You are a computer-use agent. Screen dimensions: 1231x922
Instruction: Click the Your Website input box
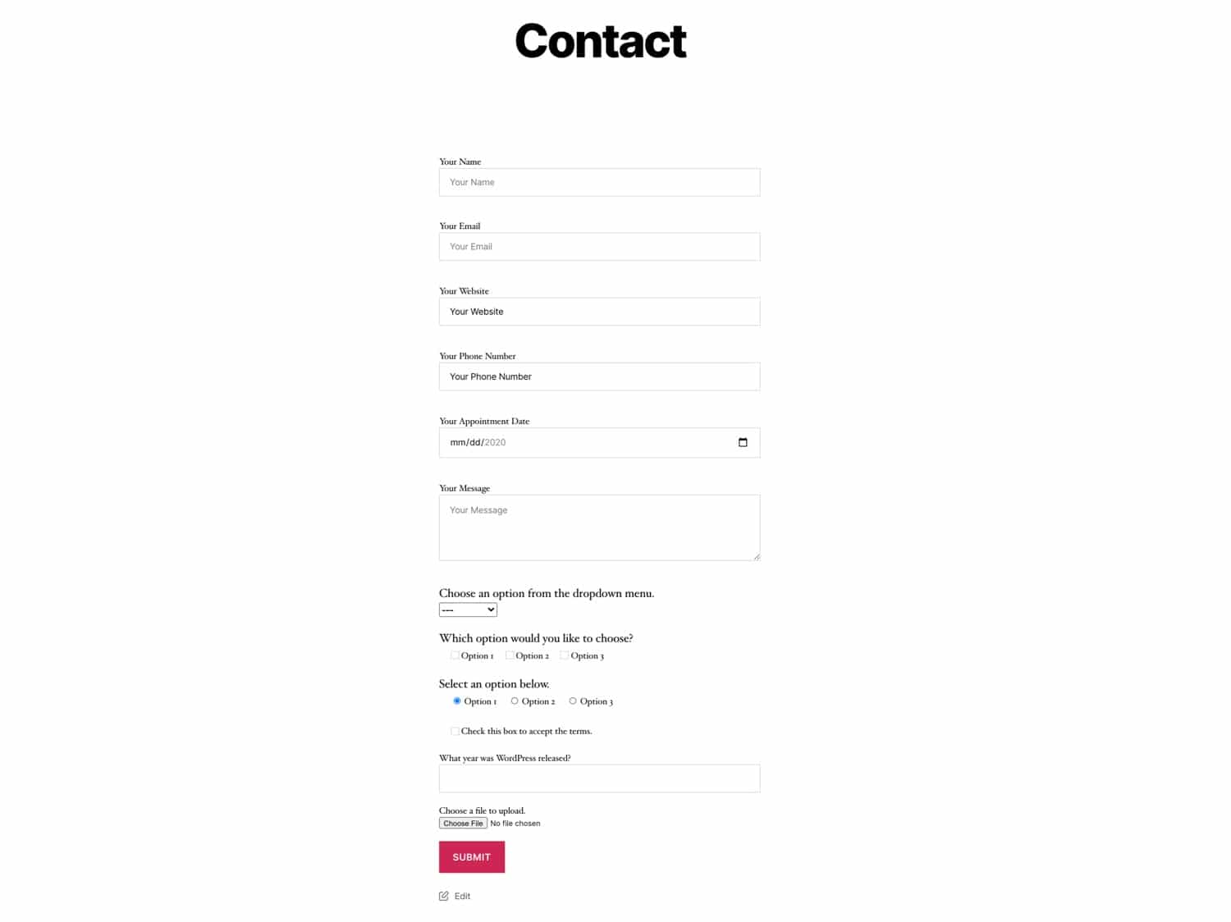tap(598, 311)
